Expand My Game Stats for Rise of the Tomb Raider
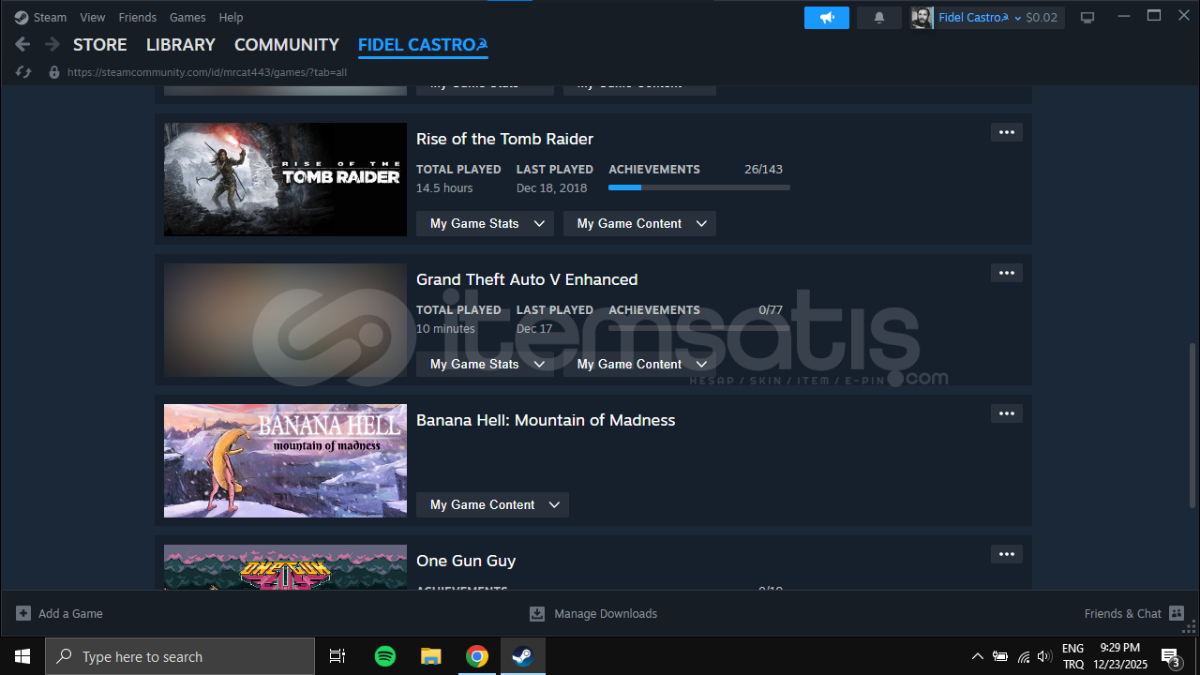The width and height of the screenshot is (1200, 675). pos(485,223)
